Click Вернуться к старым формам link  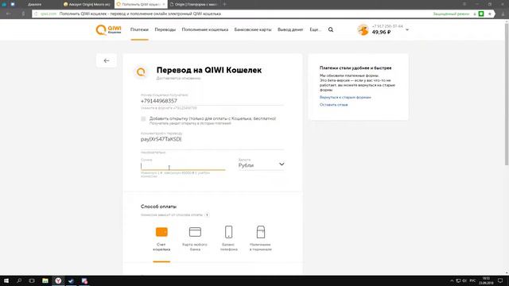[345, 97]
